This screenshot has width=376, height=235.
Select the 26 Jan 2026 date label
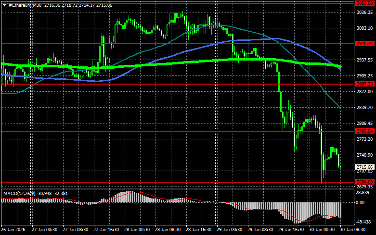pos(13,230)
